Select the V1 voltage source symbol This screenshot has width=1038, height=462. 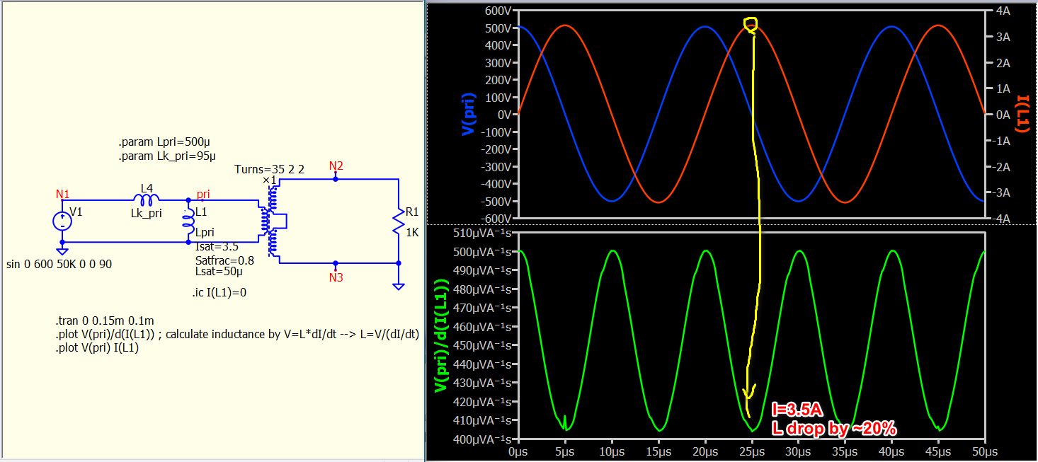tap(62, 221)
